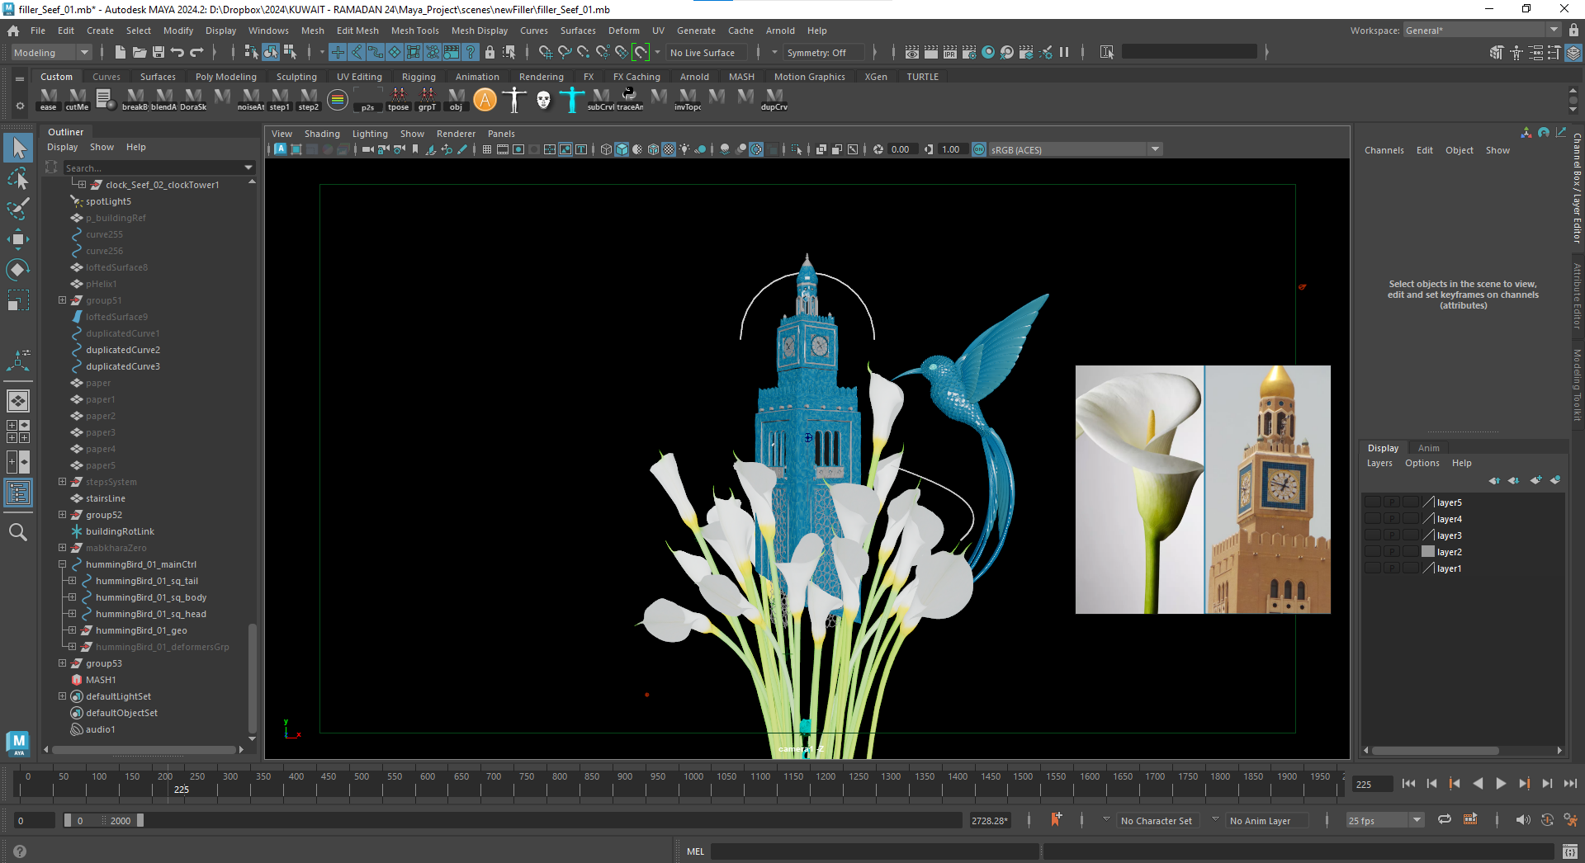Toggle the loop playback button

click(x=1444, y=820)
